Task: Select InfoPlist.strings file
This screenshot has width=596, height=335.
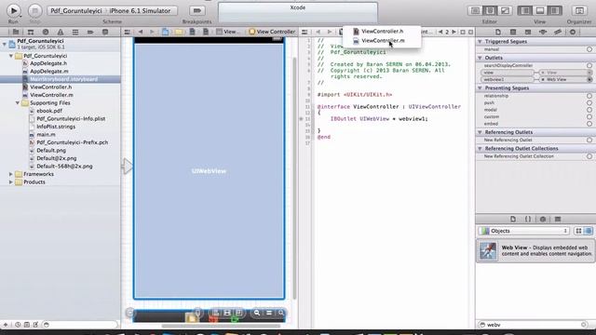Action: pyautogui.click(x=56, y=127)
